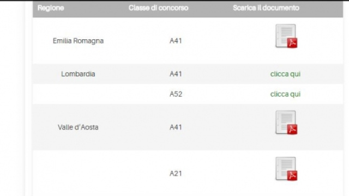Select the 'Regione' column header

51,8
